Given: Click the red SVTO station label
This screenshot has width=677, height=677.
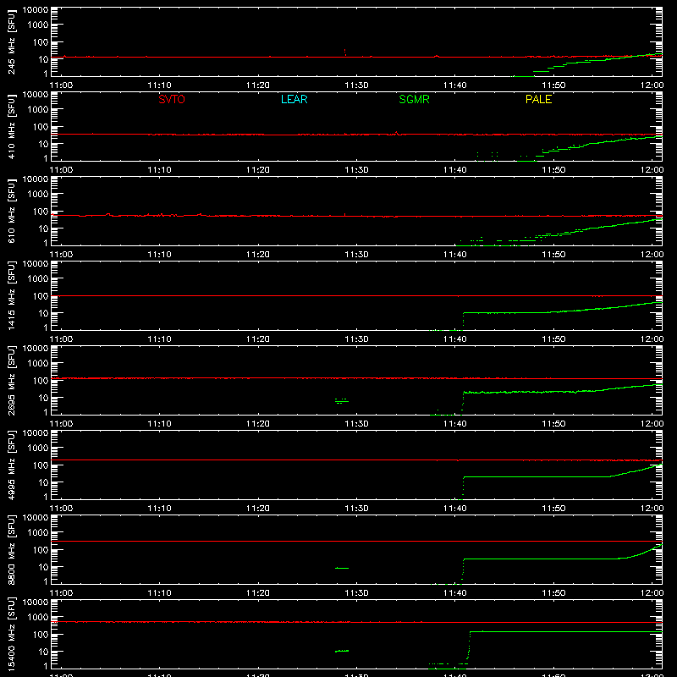Looking at the screenshot, I should point(172,99).
